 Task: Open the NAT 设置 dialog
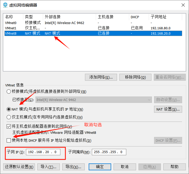168,109
